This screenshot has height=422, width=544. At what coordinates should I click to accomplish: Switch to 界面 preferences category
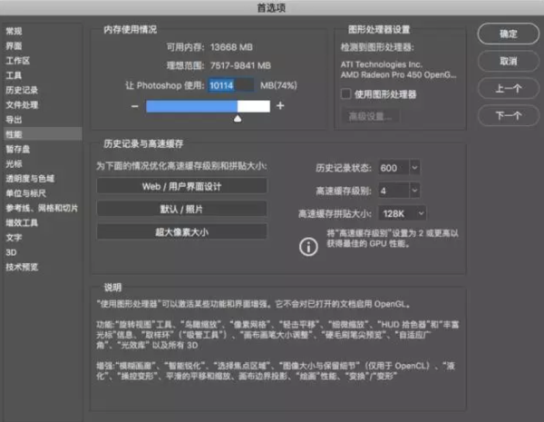(15, 46)
